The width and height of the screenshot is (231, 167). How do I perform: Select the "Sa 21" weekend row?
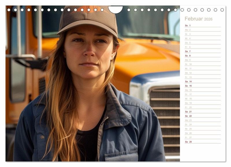(x=203, y=111)
